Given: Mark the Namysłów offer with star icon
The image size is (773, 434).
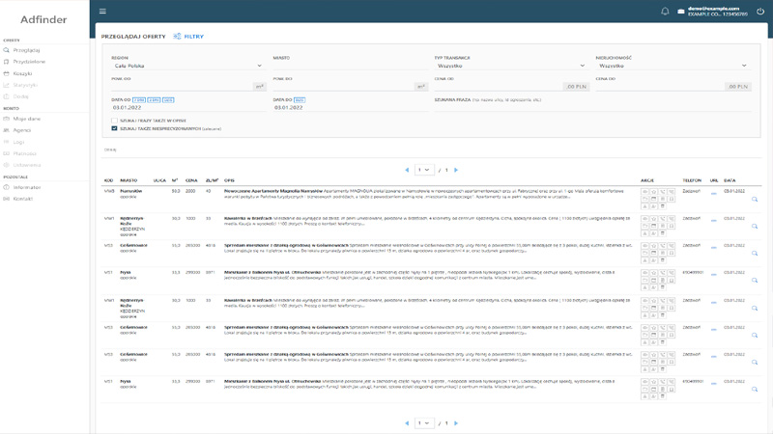Looking at the screenshot, I should pyautogui.click(x=654, y=191).
